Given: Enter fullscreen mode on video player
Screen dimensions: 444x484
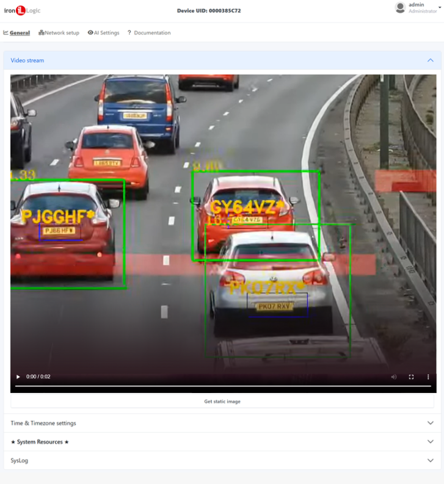Looking at the screenshot, I should [411, 377].
